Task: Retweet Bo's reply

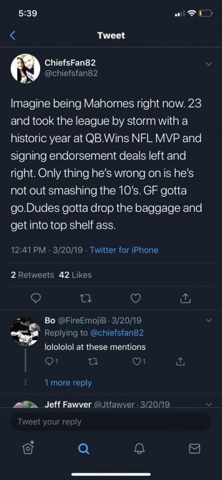Action: point(92,362)
